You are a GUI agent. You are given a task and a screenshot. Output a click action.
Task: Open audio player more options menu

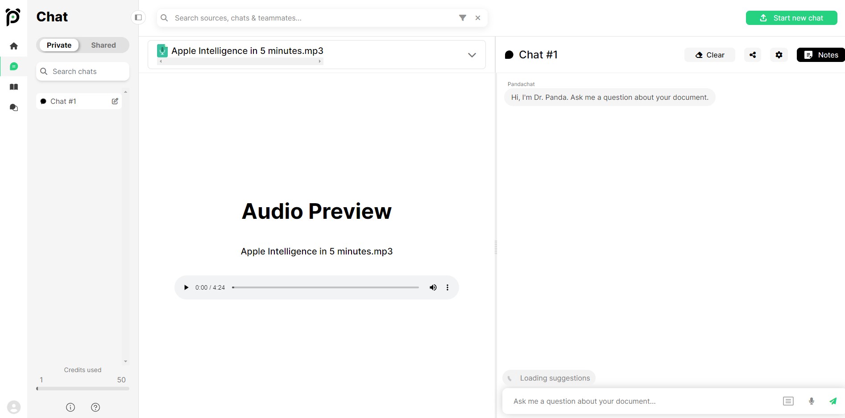(x=447, y=287)
